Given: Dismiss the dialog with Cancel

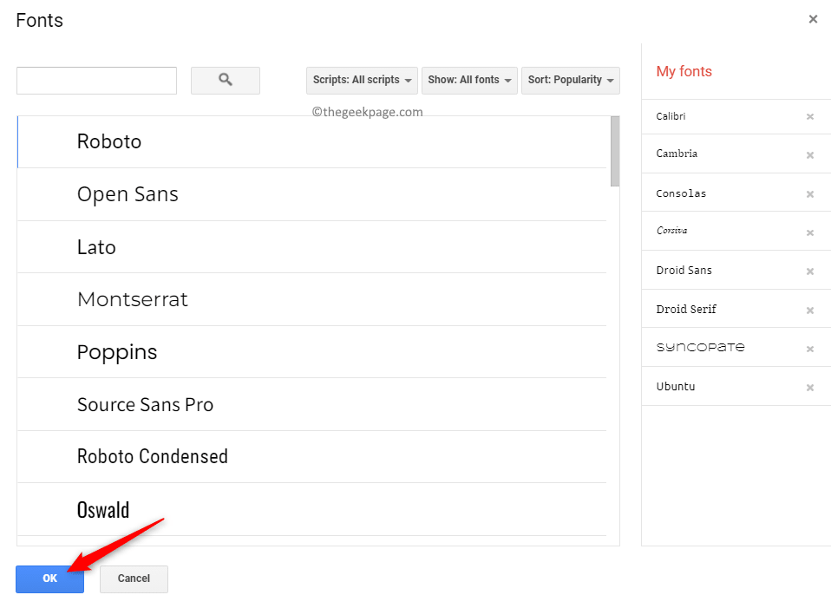Looking at the screenshot, I should pyautogui.click(x=134, y=579).
